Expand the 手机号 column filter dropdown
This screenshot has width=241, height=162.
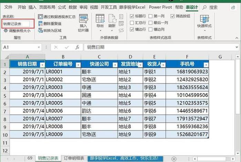[x=206, y=64]
